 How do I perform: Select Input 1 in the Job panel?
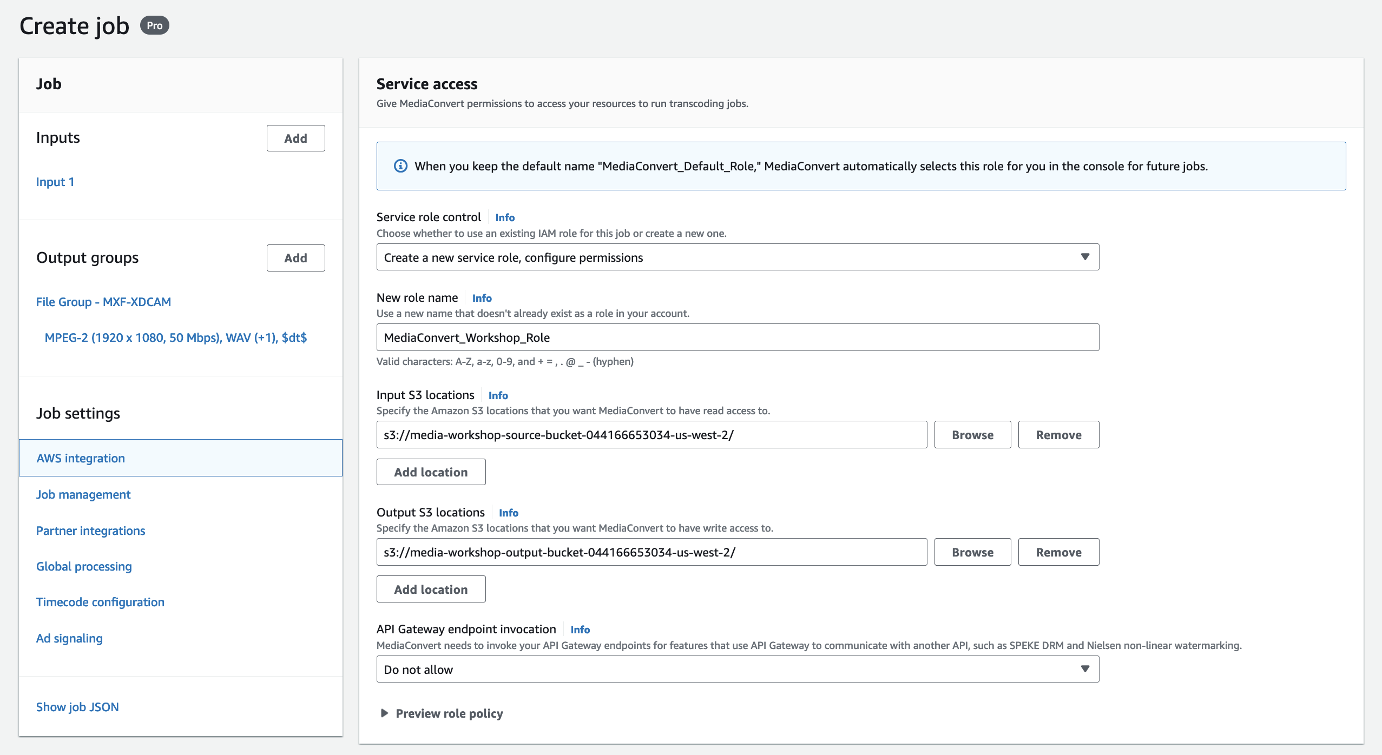(x=55, y=182)
